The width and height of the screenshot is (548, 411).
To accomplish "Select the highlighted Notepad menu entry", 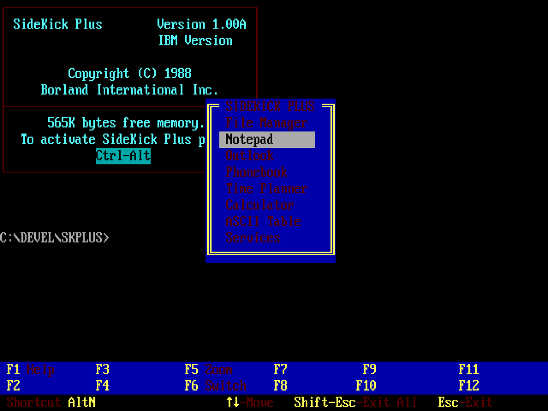I will click(x=267, y=140).
